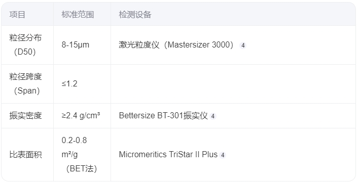Image resolution: width=358 pixels, height=183 pixels.
Task: Click the (BET法) method note
Action: tap(82, 169)
